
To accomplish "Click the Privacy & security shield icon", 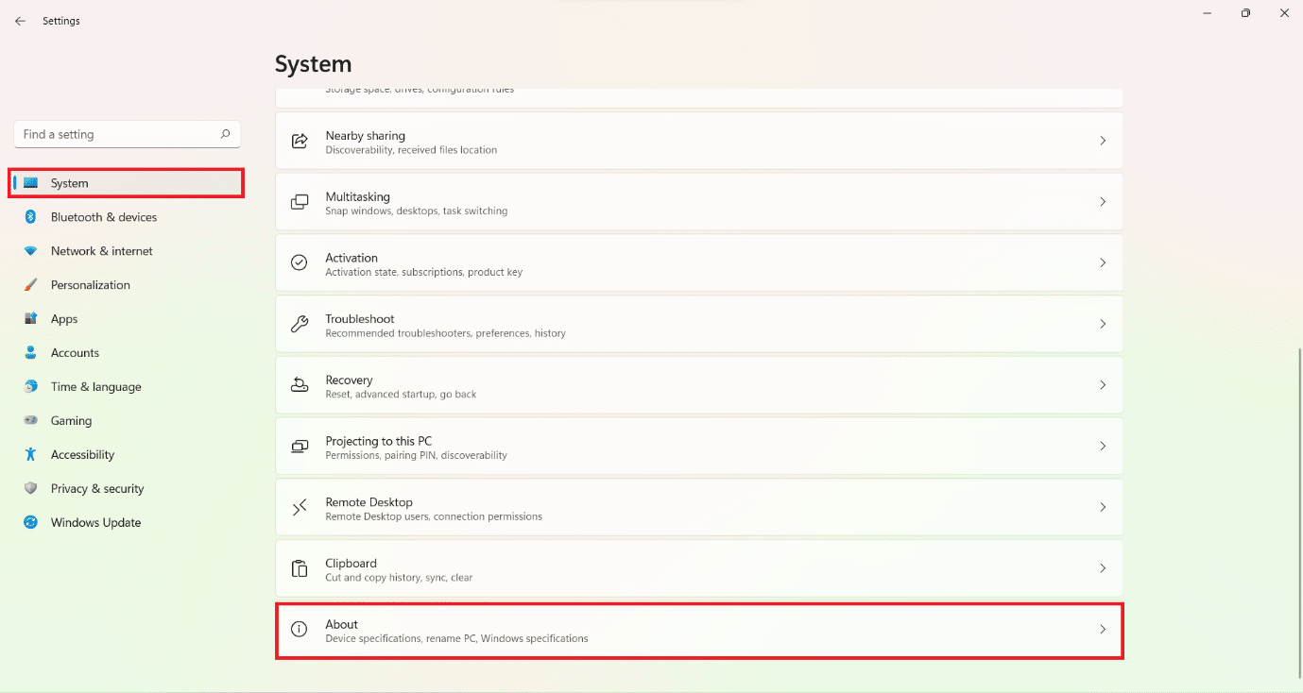I will coord(30,489).
